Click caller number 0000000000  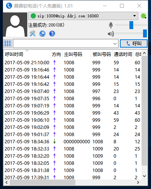tap(77, 142)
